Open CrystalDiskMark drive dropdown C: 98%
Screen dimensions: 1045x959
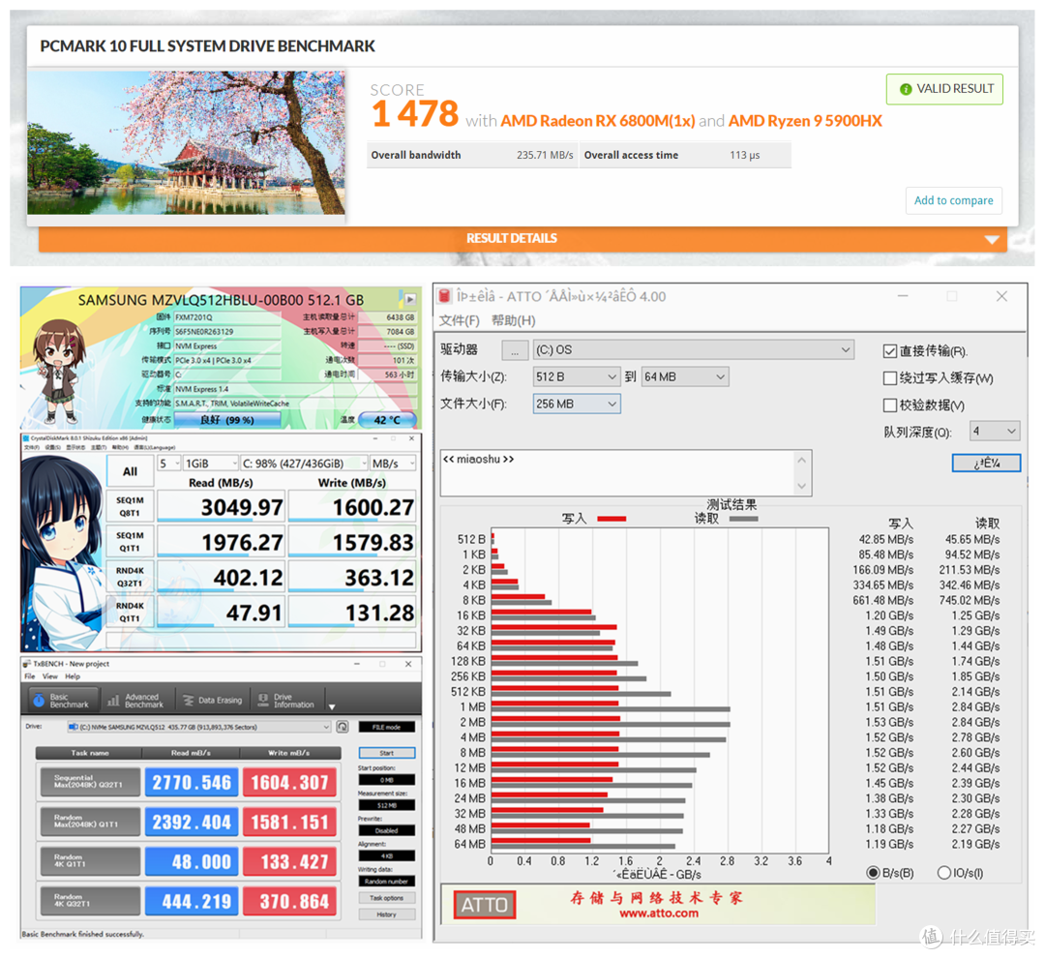(304, 463)
